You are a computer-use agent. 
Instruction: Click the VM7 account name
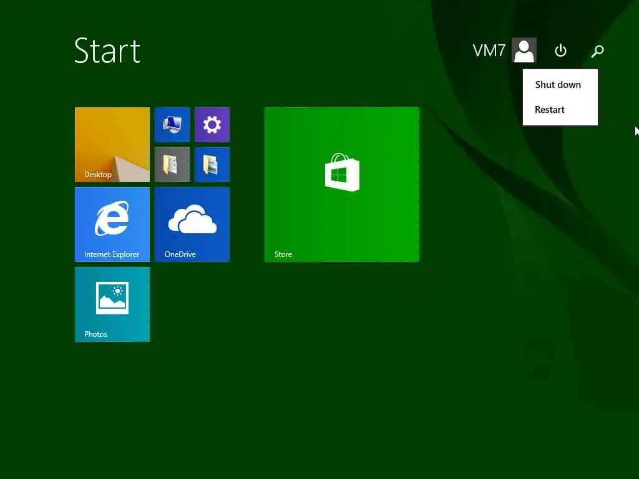tap(489, 51)
